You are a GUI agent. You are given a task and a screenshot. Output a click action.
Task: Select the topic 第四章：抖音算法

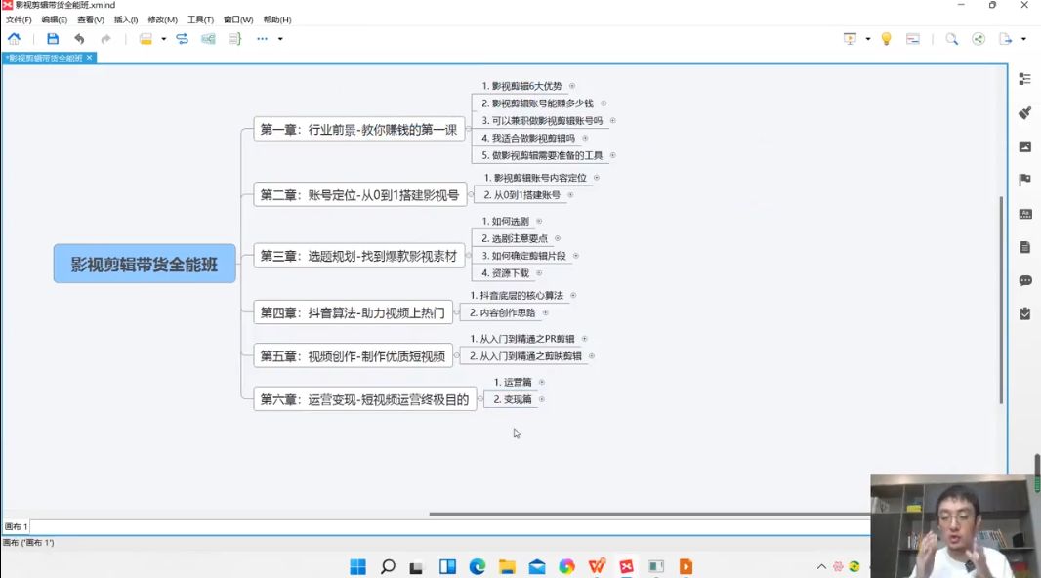click(353, 312)
